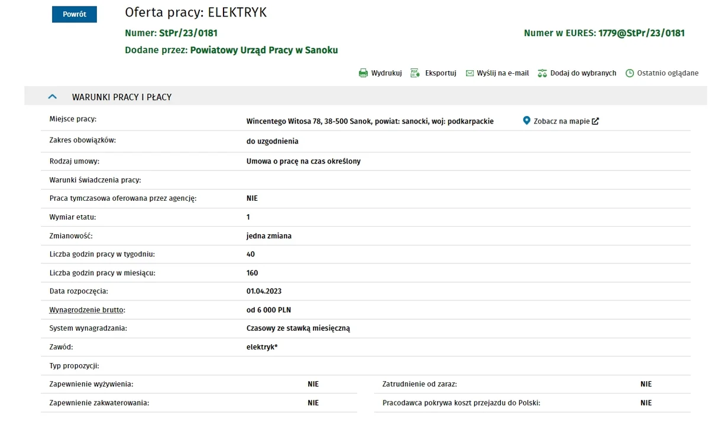Click the Wydrukuj text link
This screenshot has width=725, height=425.
pos(386,73)
